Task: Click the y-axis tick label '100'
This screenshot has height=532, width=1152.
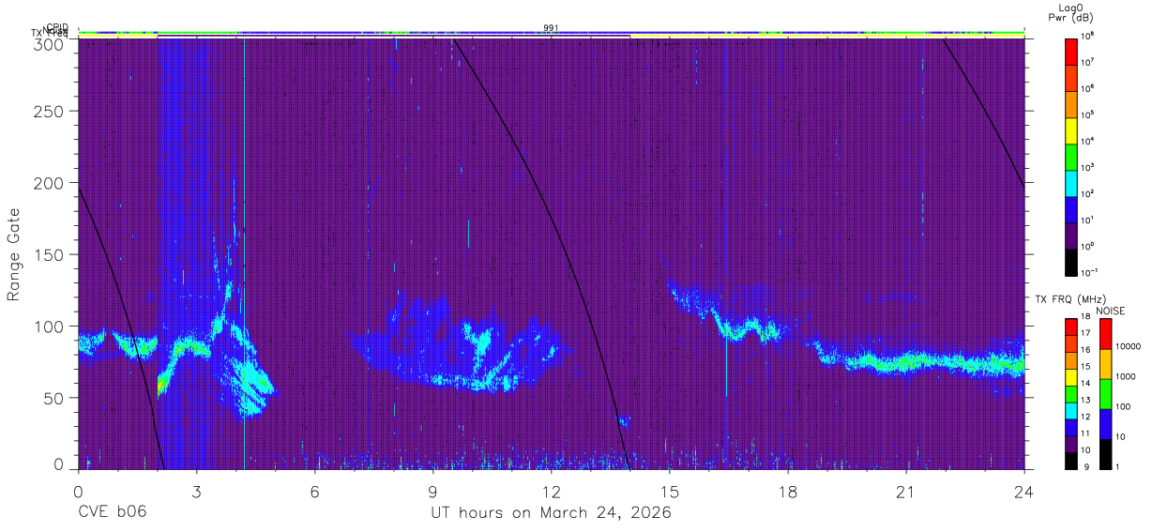Action: tap(51, 327)
